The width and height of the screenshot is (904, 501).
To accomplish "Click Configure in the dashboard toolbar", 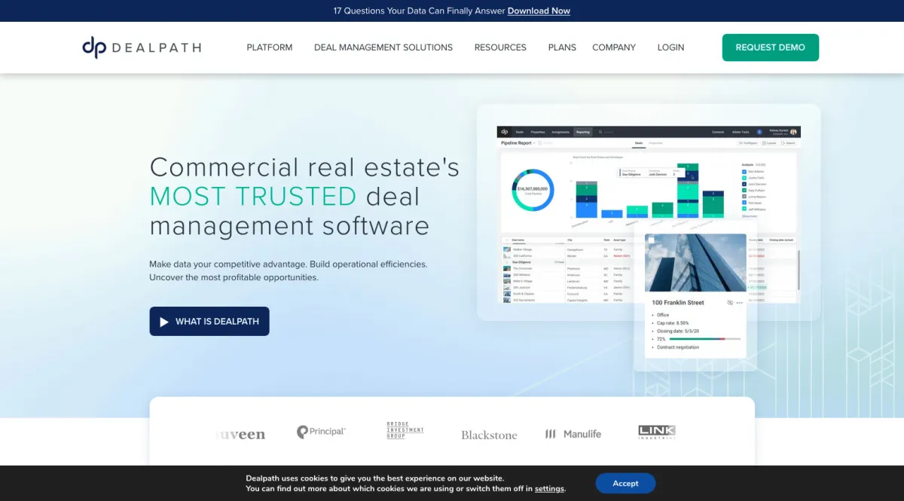I will pos(748,143).
